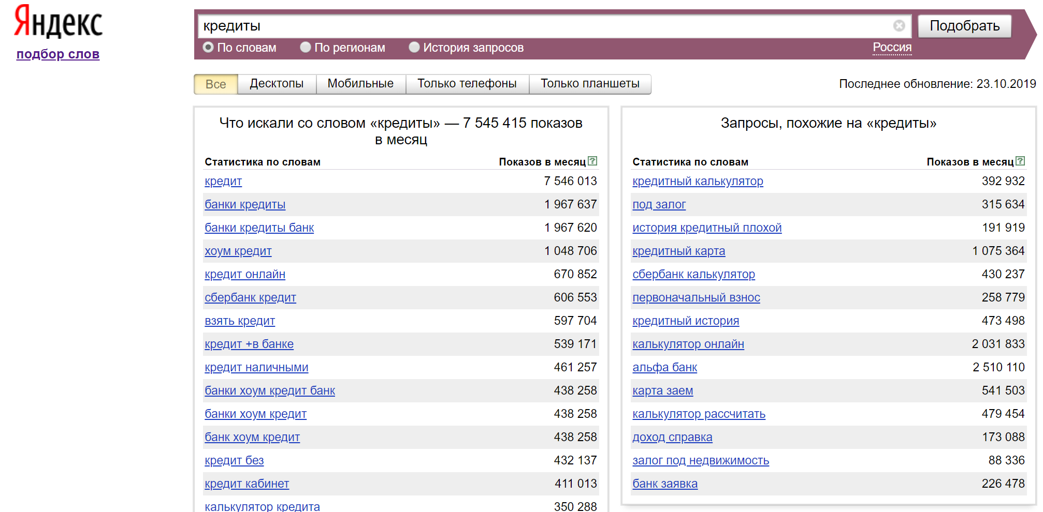Click the Yandex logo
Viewport: 1043px width, 512px height.
tap(58, 22)
